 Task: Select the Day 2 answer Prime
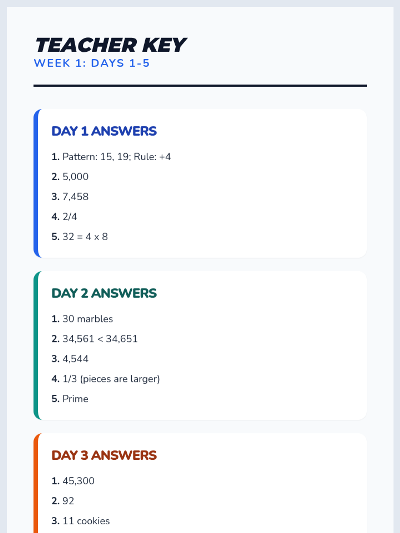point(75,399)
